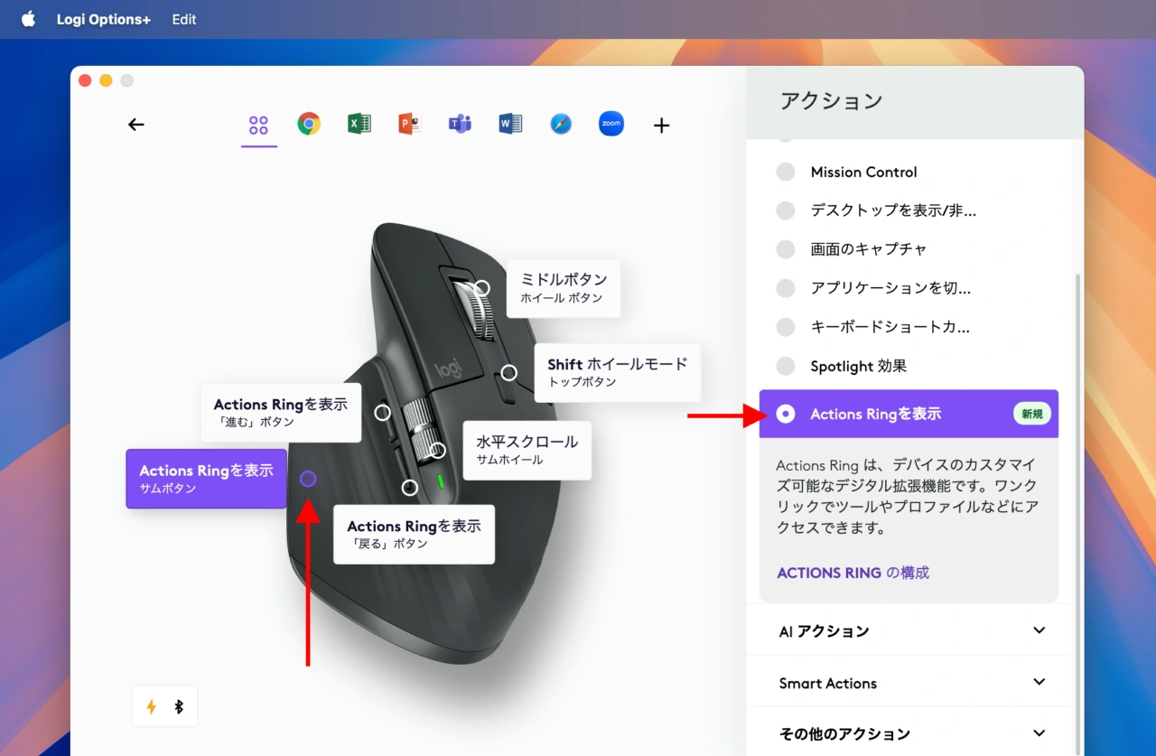Select the Mission Control radio button
This screenshot has height=756, width=1156.
tap(785, 172)
